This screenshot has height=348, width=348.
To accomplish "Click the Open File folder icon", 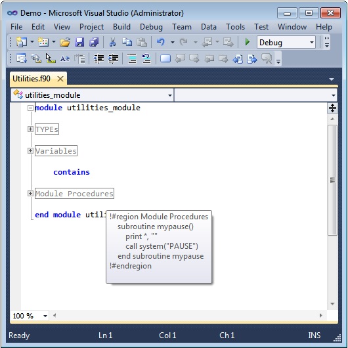I will coord(65,42).
